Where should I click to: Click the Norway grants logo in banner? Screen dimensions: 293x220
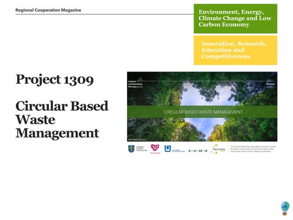point(270,84)
